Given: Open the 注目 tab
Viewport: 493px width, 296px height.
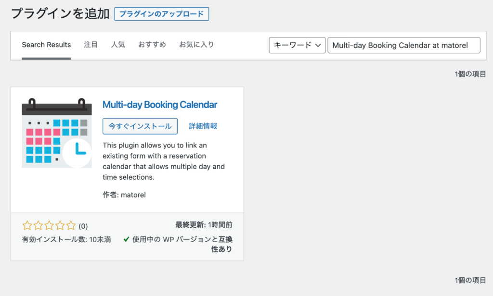Looking at the screenshot, I should tap(91, 45).
